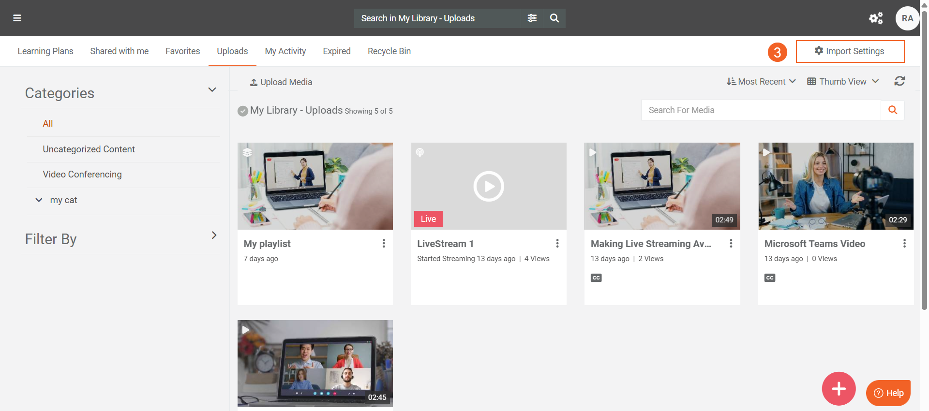Open advanced search filter options icon

(532, 18)
